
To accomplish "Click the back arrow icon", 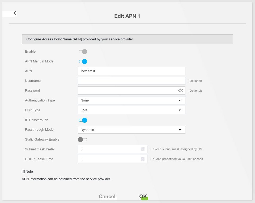I will pos(15,13).
